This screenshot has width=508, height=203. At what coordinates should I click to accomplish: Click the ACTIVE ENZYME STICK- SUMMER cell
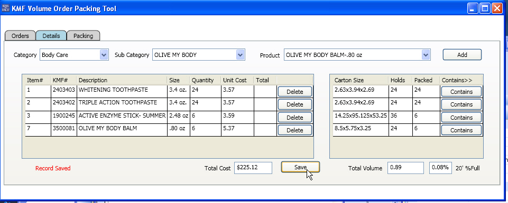click(122, 118)
